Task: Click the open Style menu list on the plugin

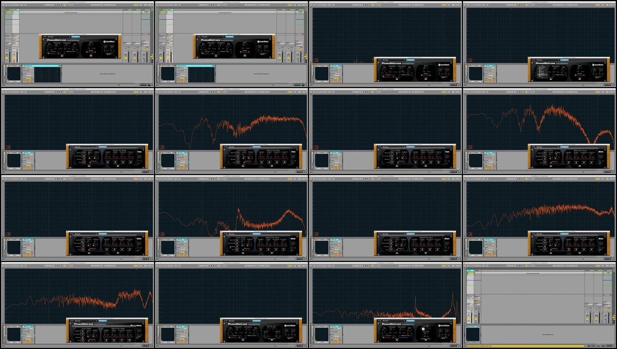Action: (543, 72)
